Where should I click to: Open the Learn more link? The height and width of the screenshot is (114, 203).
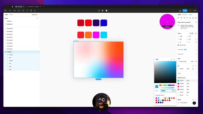[x=184, y=28]
